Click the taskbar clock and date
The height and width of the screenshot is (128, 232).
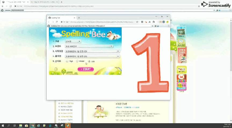pyautogui.click(x=227, y=126)
